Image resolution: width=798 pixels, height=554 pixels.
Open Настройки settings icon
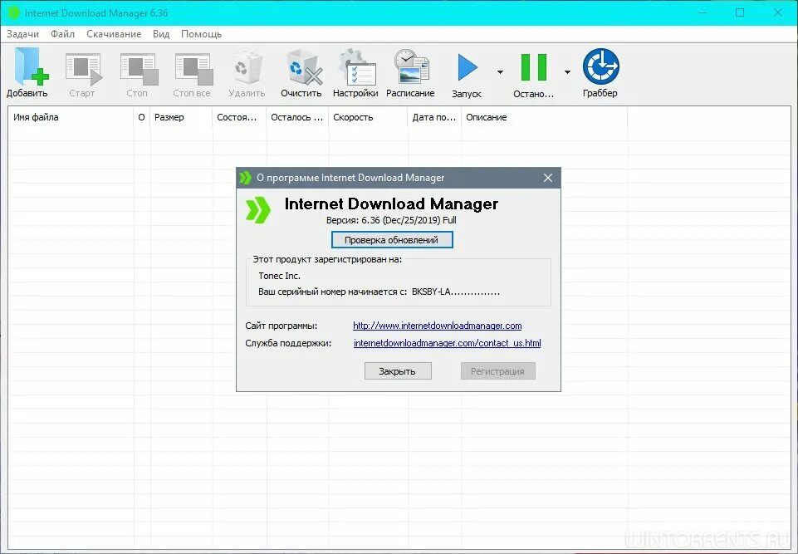pos(357,66)
